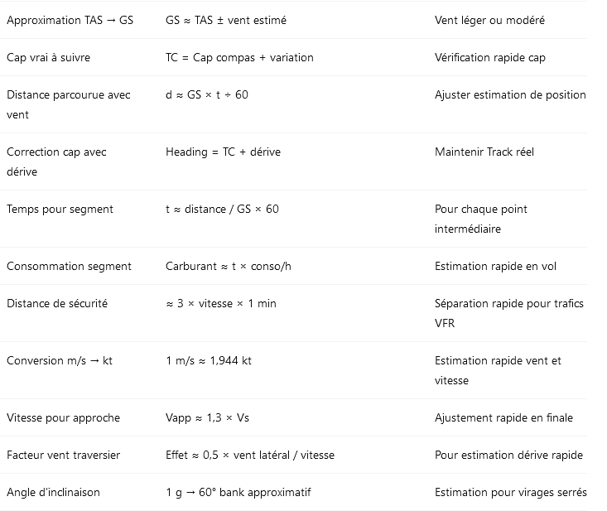The height and width of the screenshot is (511, 607).
Task: Click 'Distance de sécurité' row label
Action: click(x=57, y=303)
